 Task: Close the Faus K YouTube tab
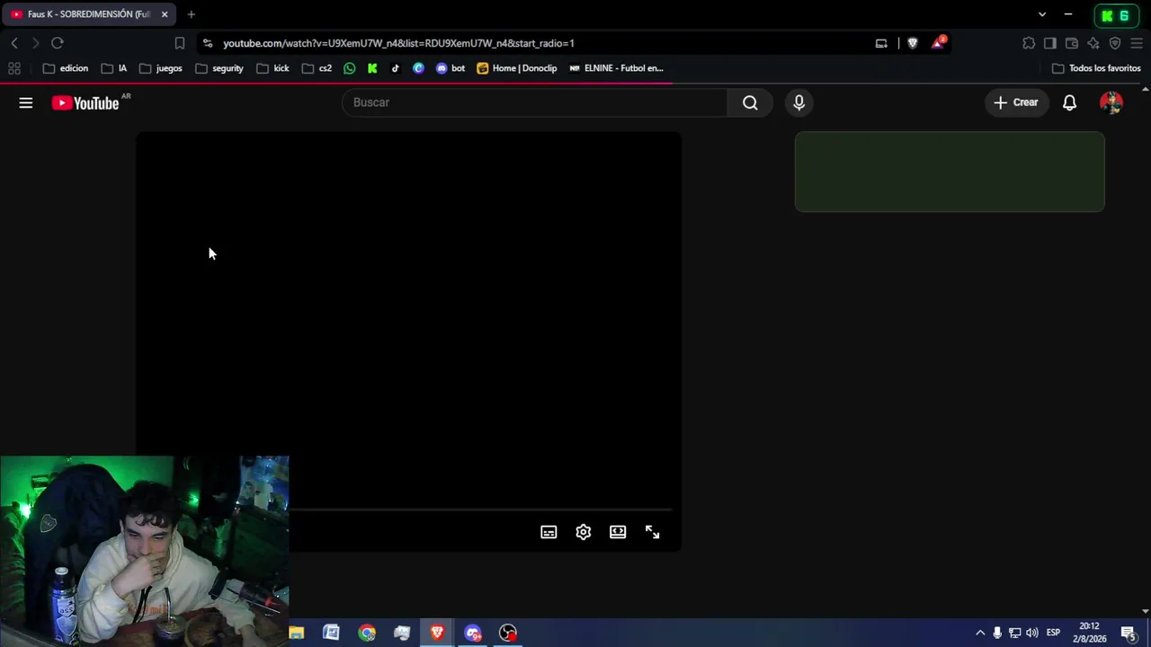165,14
